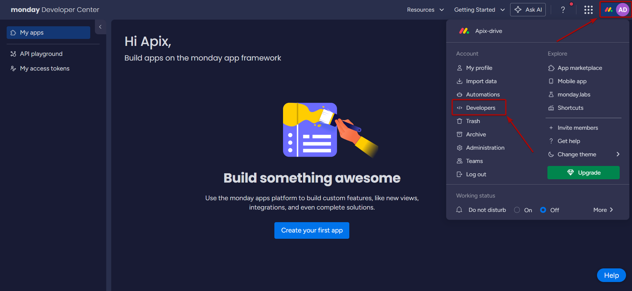Open the Help chat bubble
The height and width of the screenshot is (291, 632).
pos(611,275)
